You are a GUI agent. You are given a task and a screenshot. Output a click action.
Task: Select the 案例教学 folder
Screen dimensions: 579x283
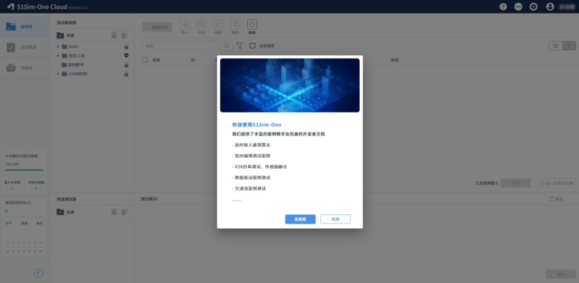coord(72,64)
